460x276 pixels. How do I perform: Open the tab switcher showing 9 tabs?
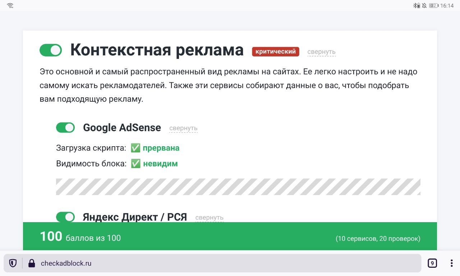tap(432, 263)
